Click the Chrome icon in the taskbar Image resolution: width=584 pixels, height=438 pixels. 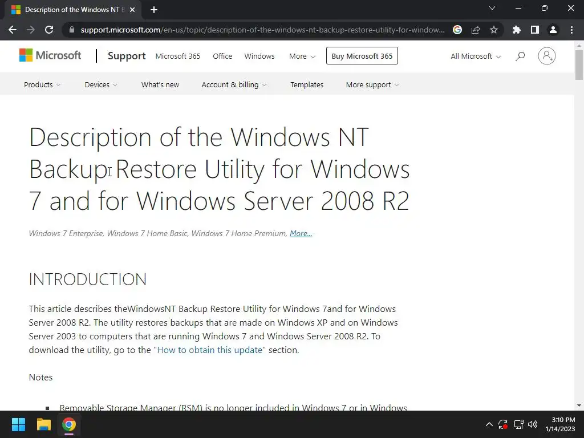tap(69, 424)
